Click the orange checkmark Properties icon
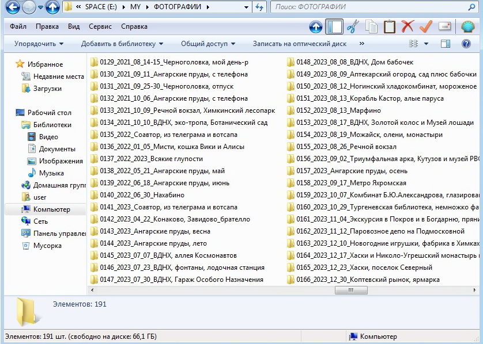483x344 pixels. pyautogui.click(x=426, y=26)
